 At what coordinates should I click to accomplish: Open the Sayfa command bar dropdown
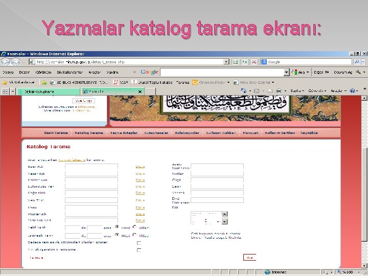(x=297, y=91)
